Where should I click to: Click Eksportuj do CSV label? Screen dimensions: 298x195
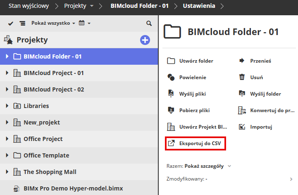(x=200, y=143)
